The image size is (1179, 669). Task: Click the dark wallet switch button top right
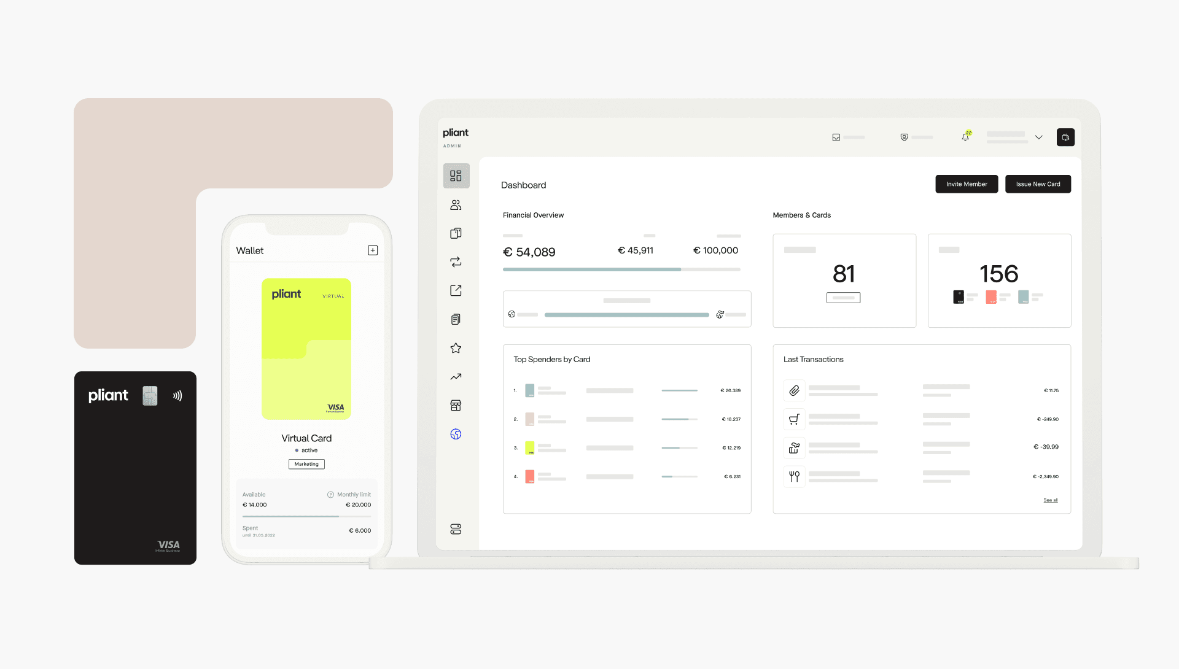pyautogui.click(x=1065, y=137)
